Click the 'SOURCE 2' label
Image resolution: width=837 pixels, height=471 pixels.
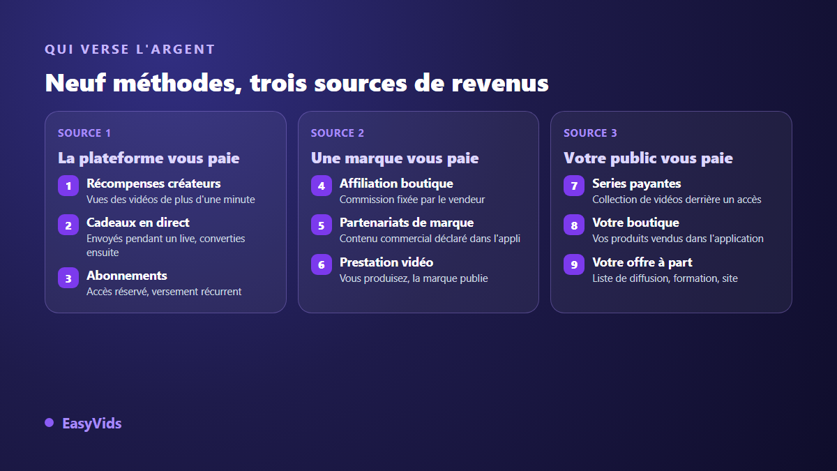338,133
